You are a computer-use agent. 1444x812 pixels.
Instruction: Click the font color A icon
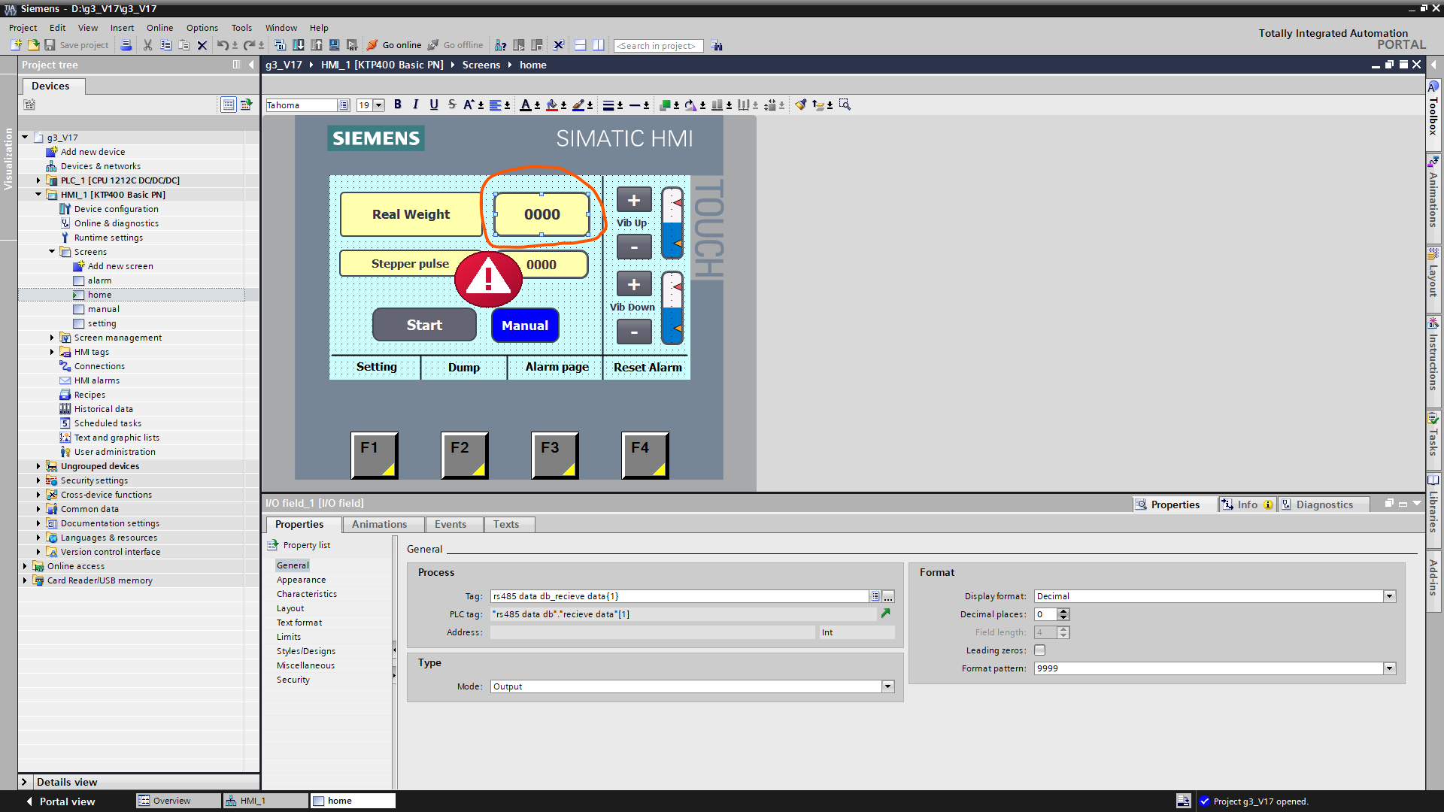526,105
